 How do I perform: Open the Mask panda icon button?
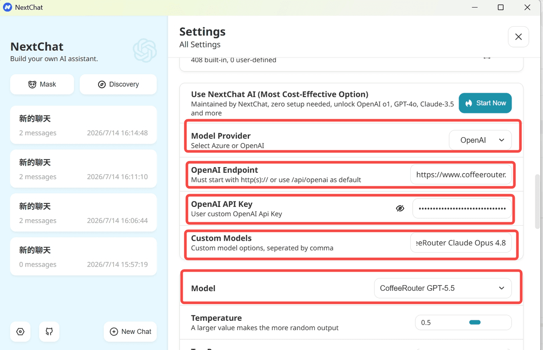[42, 84]
